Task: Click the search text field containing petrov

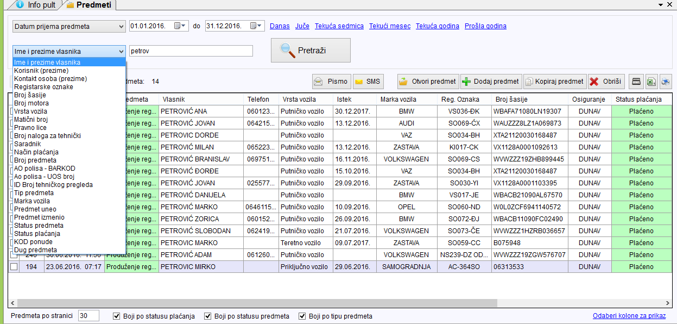Action: point(191,51)
